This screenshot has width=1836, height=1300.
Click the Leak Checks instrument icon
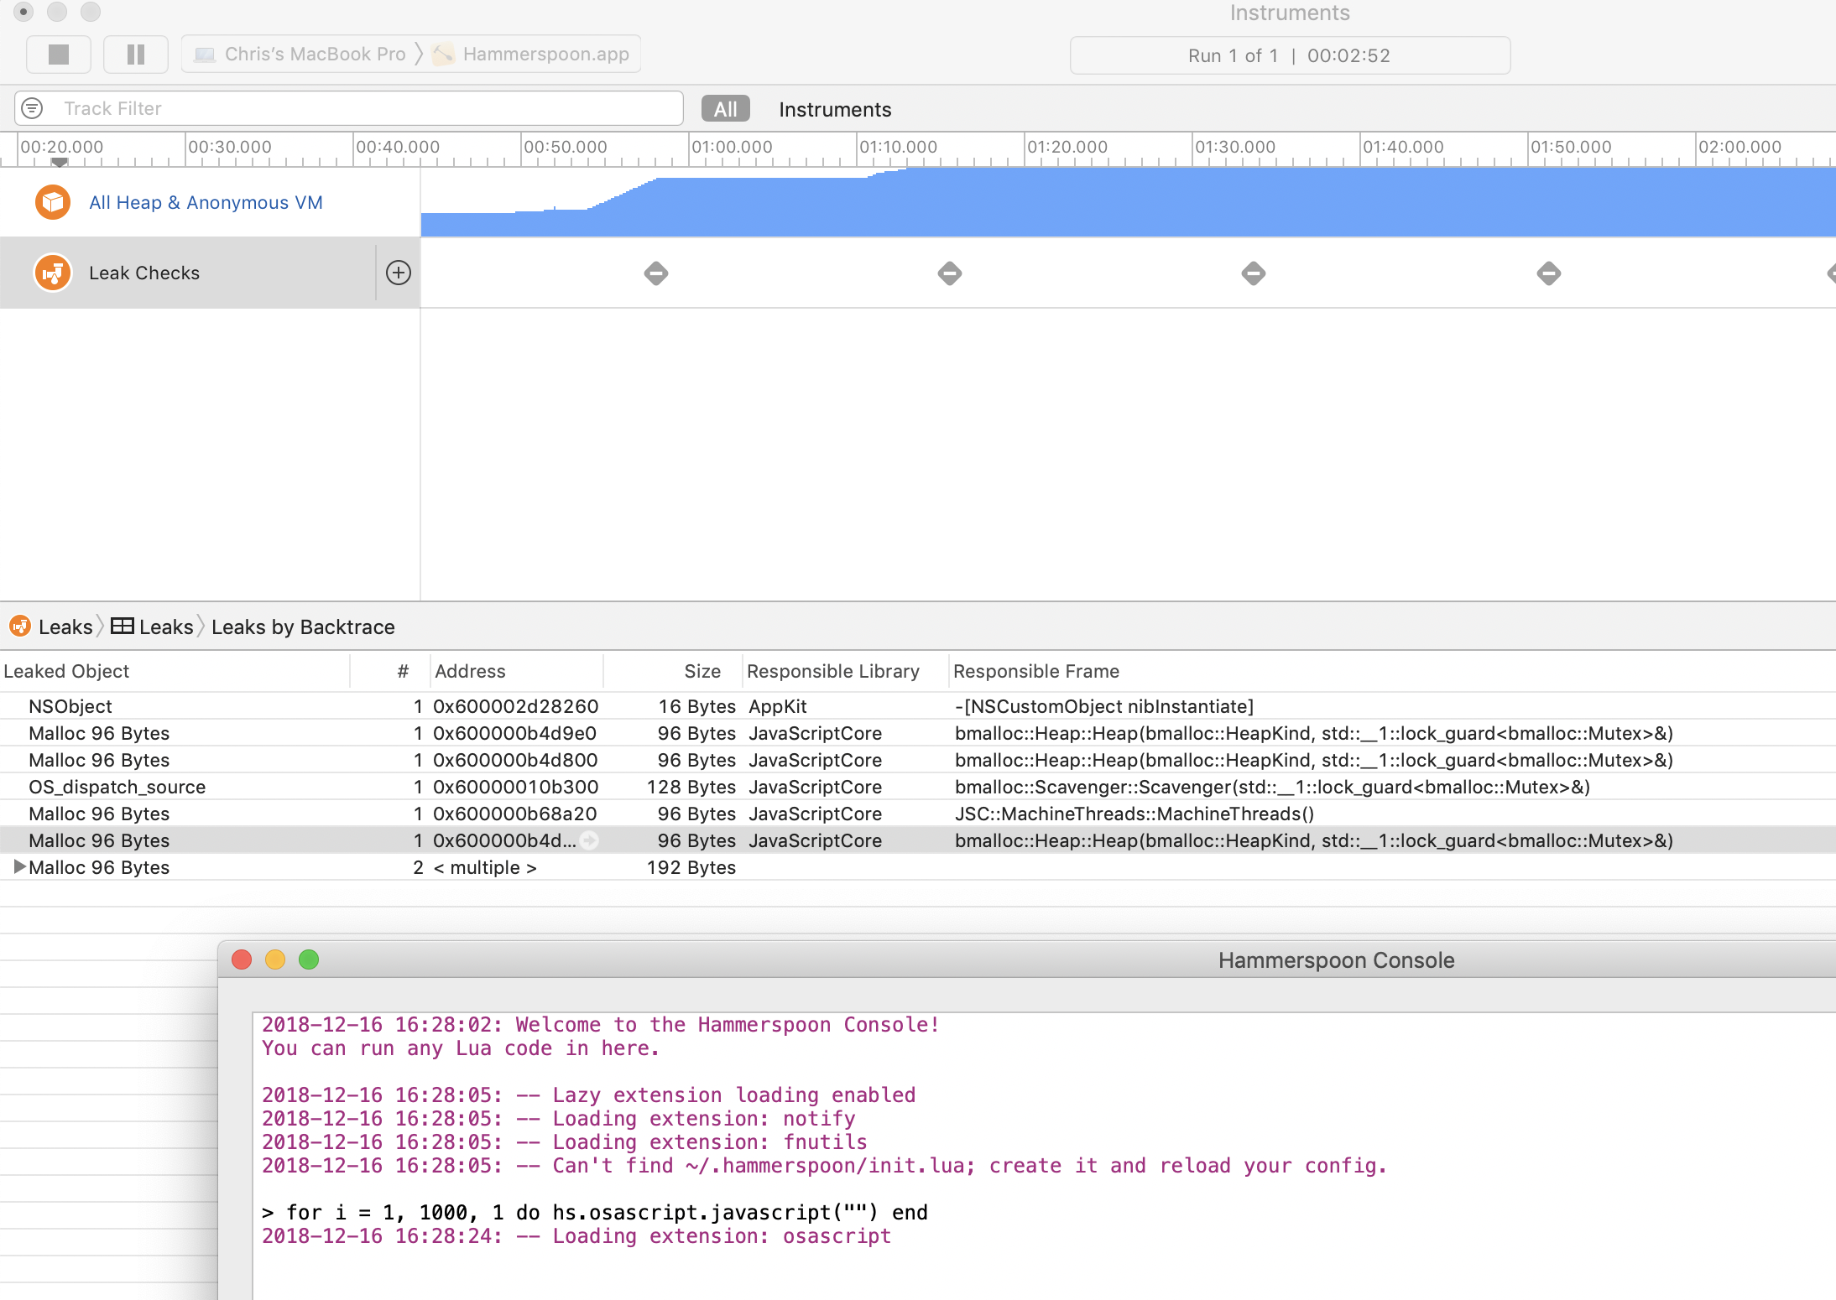coord(52,272)
